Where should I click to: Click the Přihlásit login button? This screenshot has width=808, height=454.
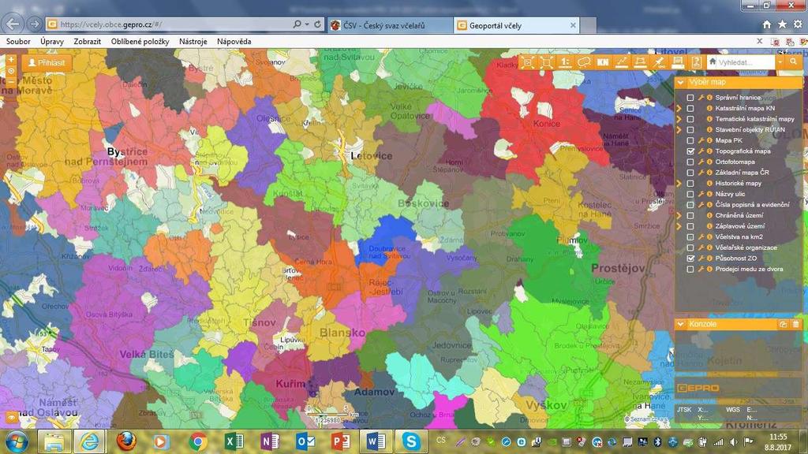[x=47, y=63]
